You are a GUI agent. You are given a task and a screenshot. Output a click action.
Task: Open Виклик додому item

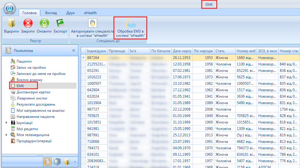point(29,80)
